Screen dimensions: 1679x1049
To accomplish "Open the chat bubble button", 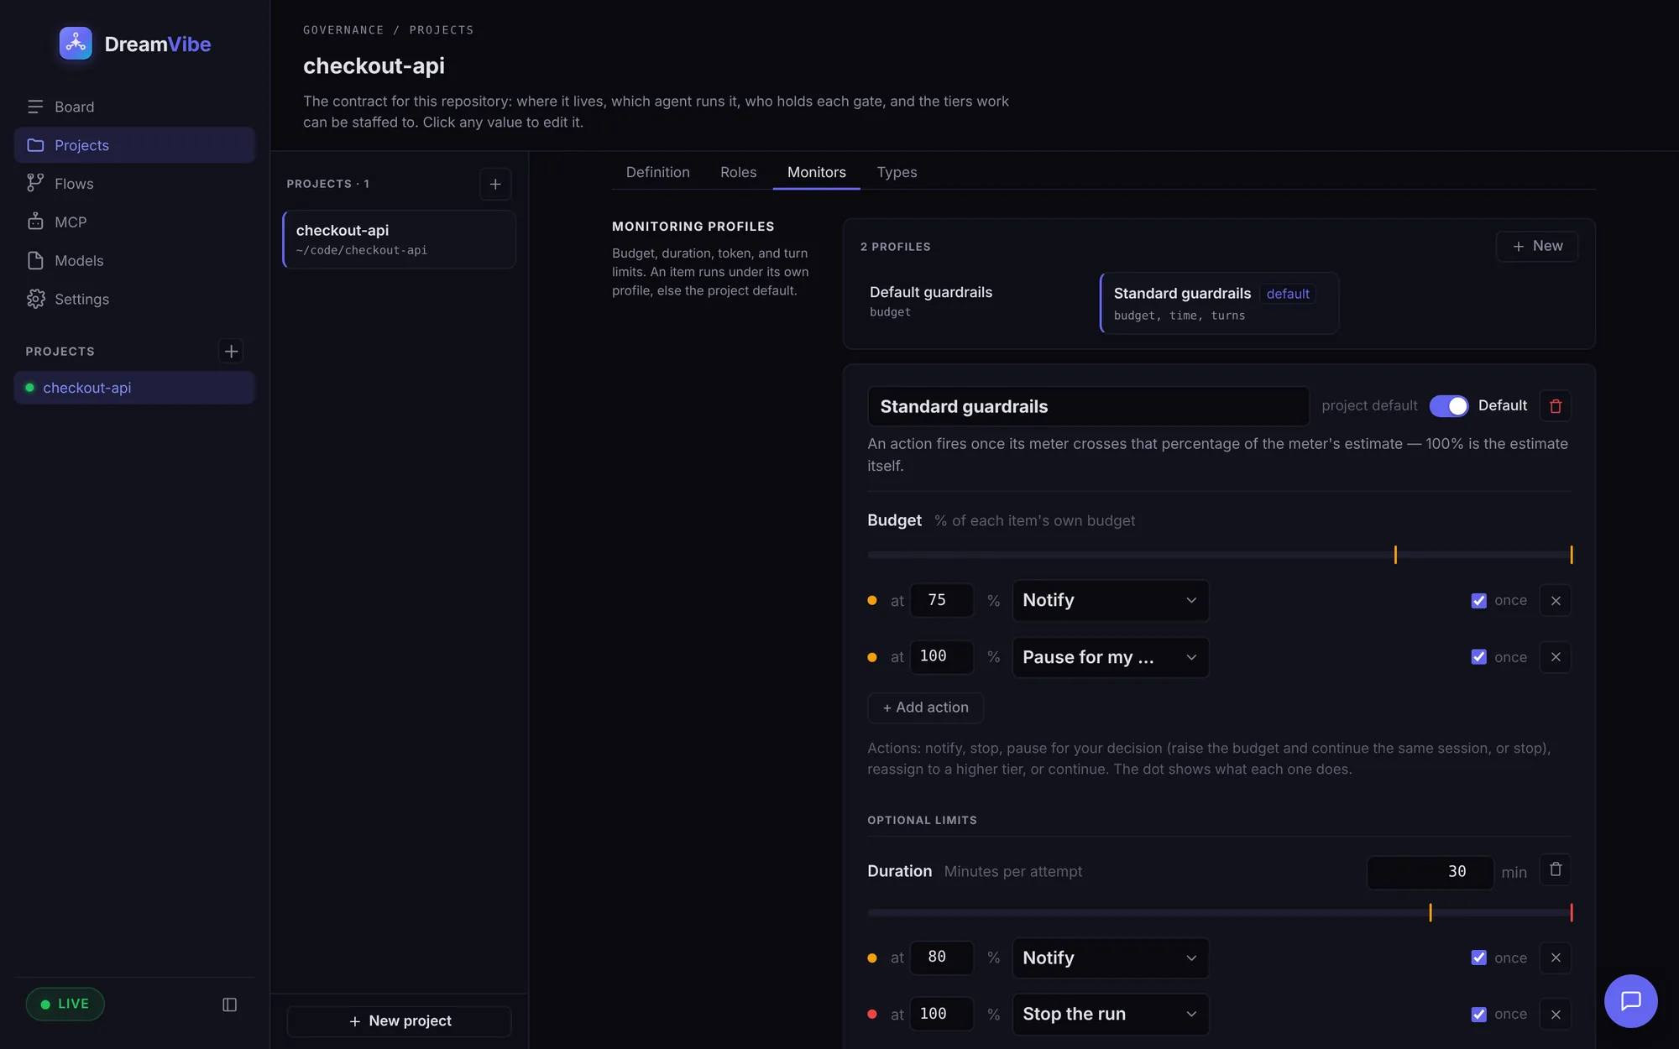I will 1630,1000.
